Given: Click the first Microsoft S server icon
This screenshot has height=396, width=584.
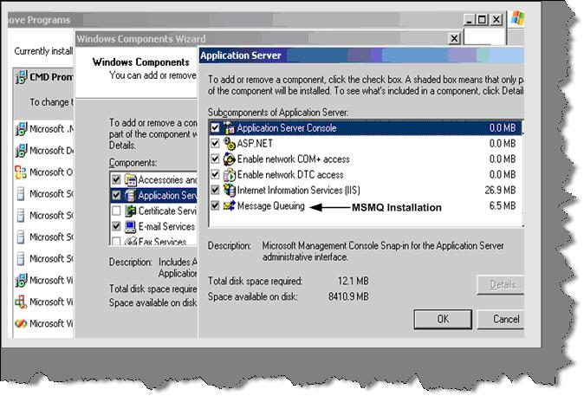Looking at the screenshot, I should pos(21,194).
